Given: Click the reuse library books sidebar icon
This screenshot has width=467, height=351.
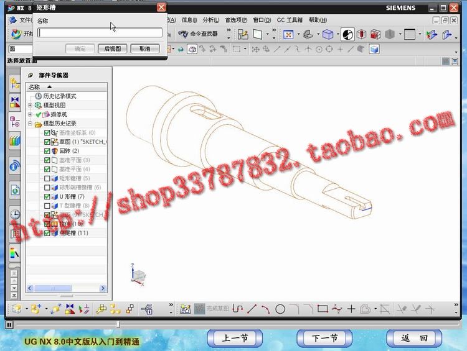Looking at the screenshot, I should tap(14, 141).
